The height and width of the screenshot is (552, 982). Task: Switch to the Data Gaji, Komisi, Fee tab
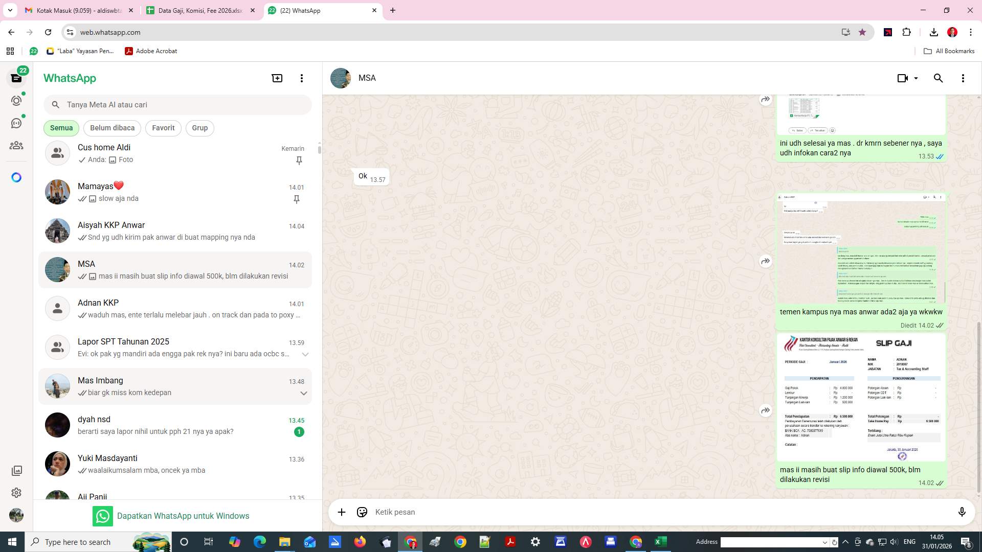tap(199, 10)
